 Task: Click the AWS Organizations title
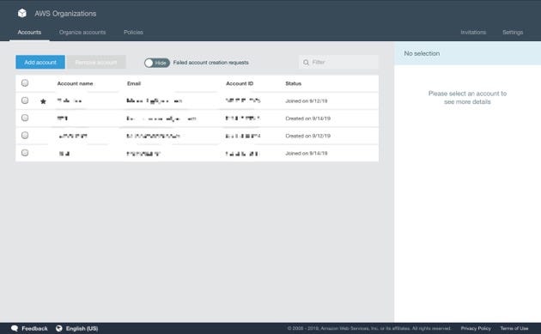pyautogui.click(x=65, y=14)
